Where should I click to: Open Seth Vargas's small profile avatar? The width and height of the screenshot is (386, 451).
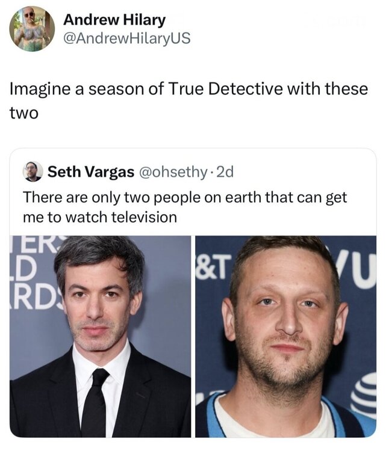tap(33, 172)
